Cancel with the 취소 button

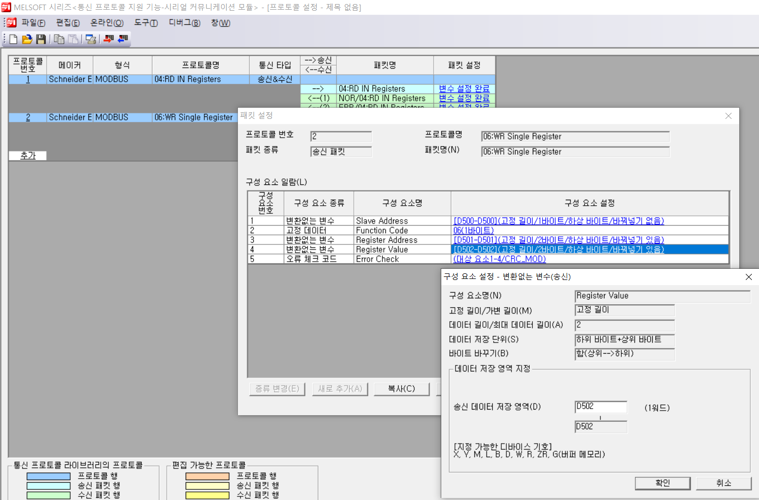point(723,483)
